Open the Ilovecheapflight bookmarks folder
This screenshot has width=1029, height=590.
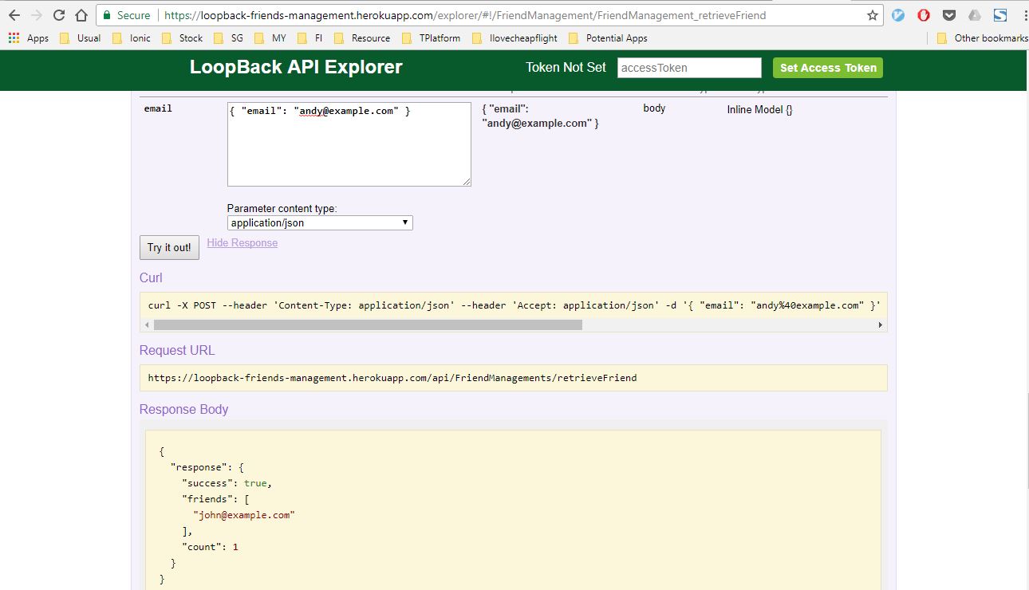click(x=514, y=38)
